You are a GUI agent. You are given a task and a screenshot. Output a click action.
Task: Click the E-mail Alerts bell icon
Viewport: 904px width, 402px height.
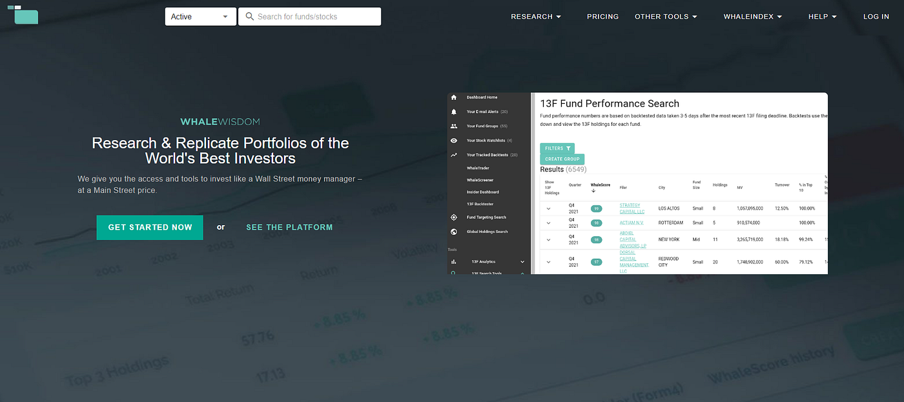coord(454,112)
